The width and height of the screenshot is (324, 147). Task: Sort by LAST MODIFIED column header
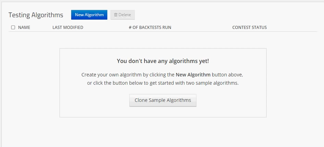click(68, 28)
